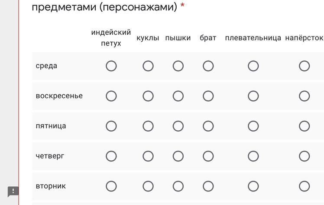Choose 'плевательница' for воскресенье row
This screenshot has height=205, width=324.
click(x=253, y=96)
